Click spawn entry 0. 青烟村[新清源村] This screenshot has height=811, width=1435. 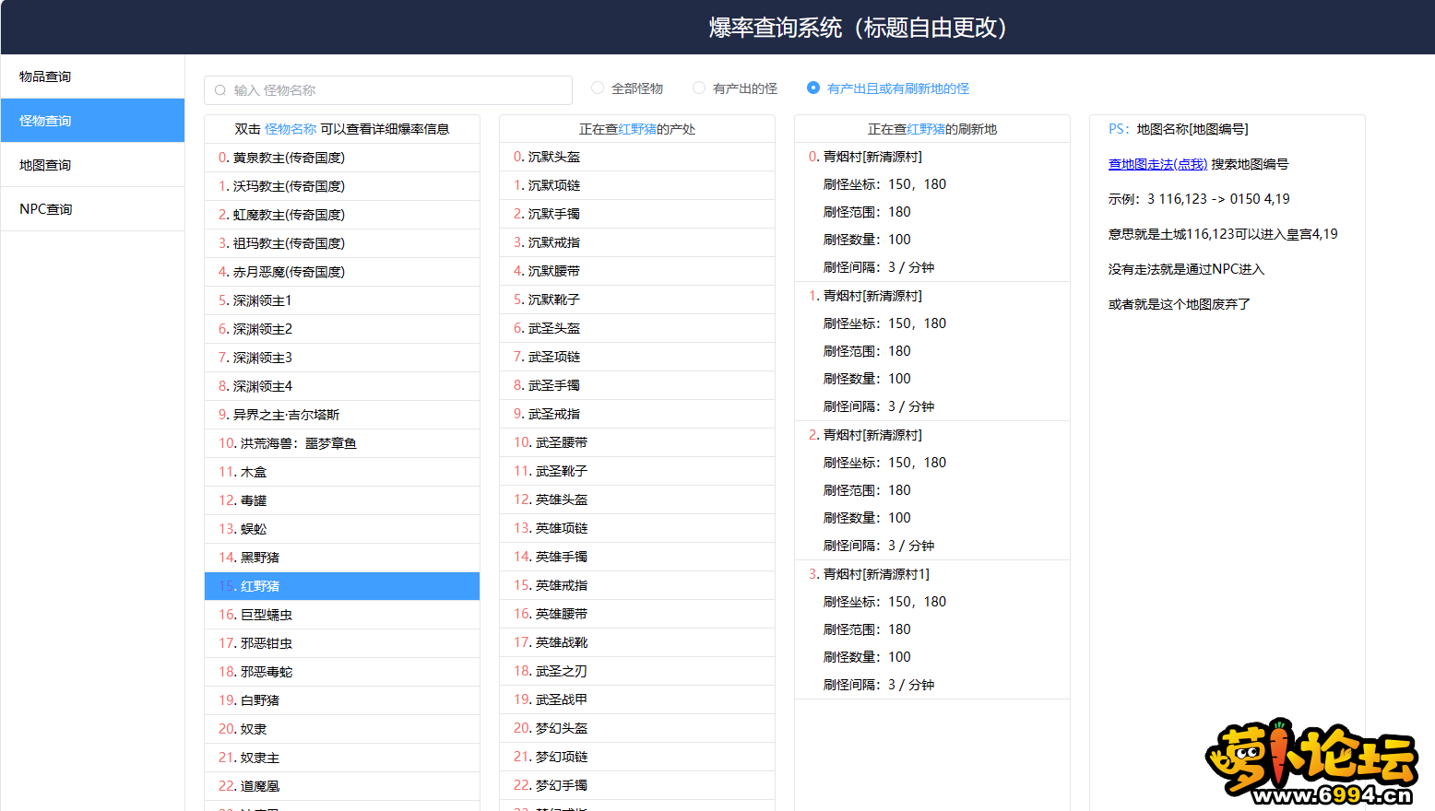(x=932, y=212)
